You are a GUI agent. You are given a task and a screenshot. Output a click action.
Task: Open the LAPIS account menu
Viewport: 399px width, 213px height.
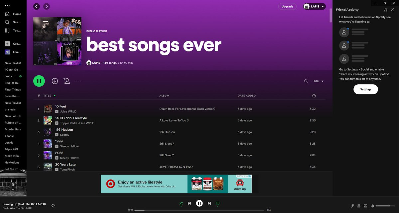click(x=315, y=6)
